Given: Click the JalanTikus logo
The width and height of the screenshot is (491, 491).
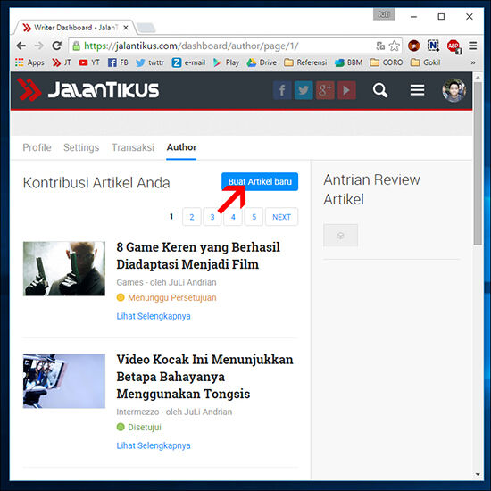Looking at the screenshot, I should (88, 90).
